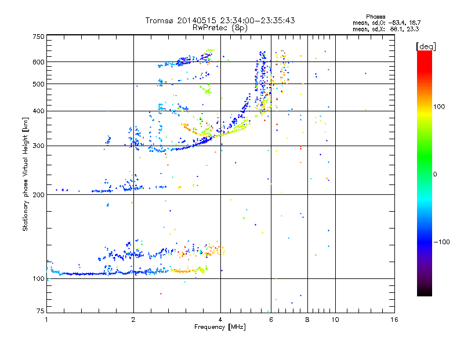
Task: Click the x-axis tick label '10'
Action: (335, 320)
